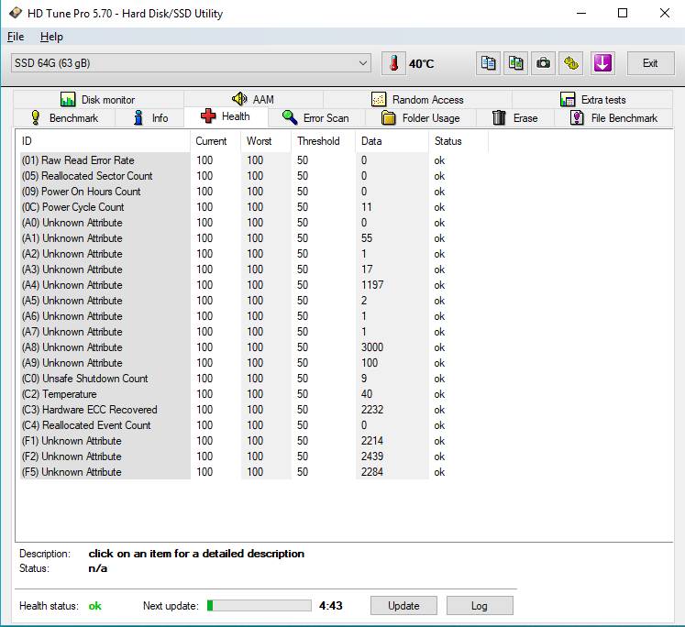The width and height of the screenshot is (685, 627).
Task: Select the Health tab
Action: 226,116
